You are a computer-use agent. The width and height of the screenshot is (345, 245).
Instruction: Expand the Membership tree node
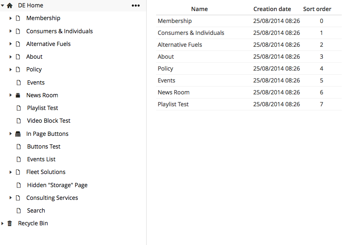[10, 18]
